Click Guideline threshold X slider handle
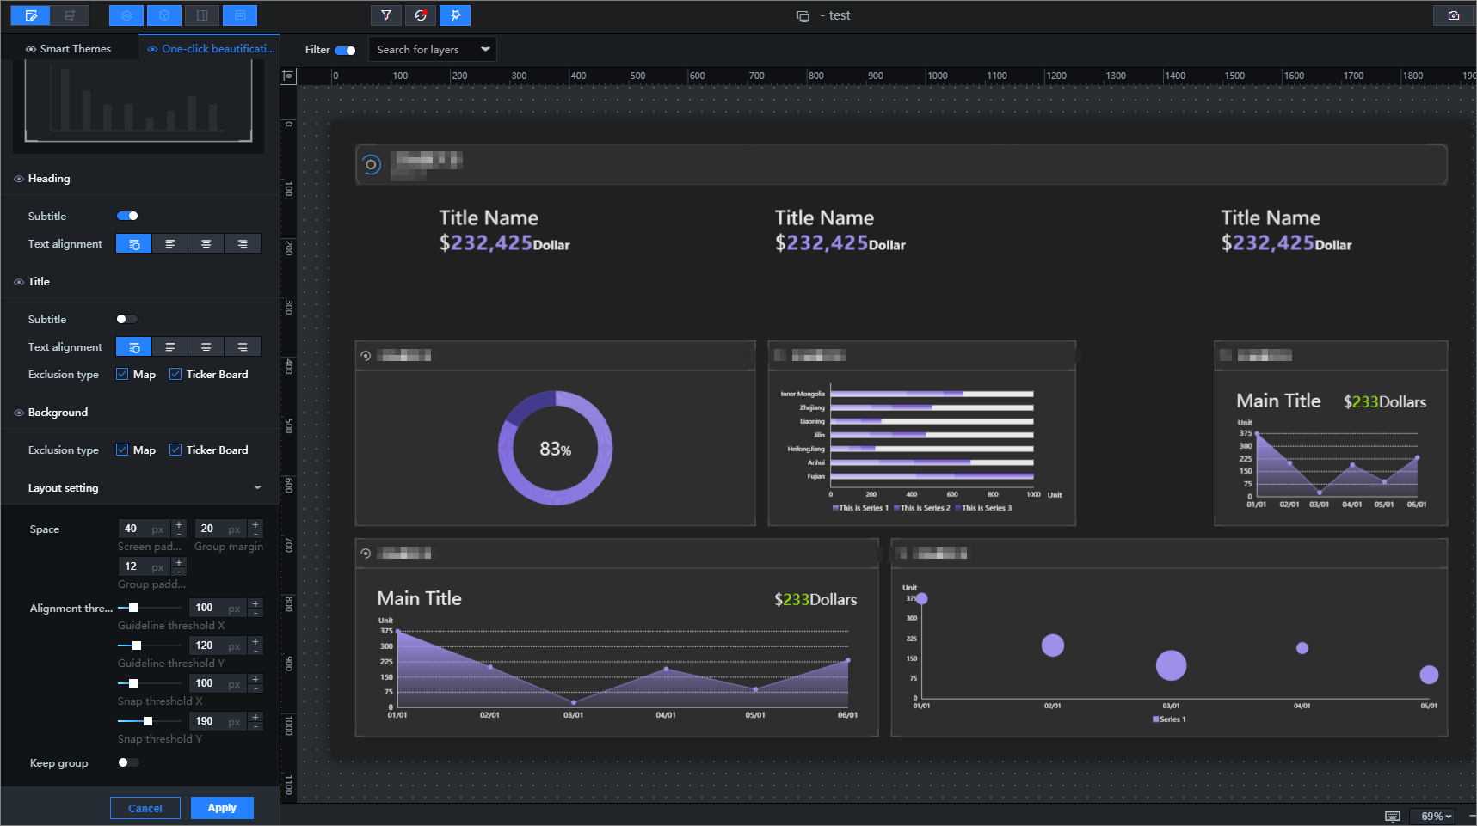The image size is (1477, 826). pyautogui.click(x=133, y=608)
